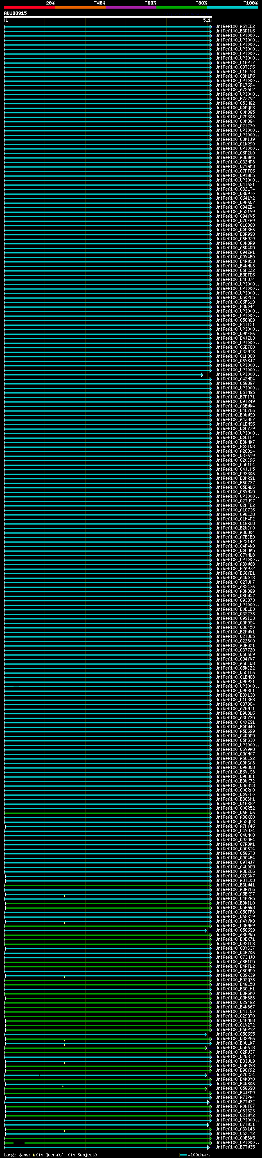
Task: Click the UniRef100_A5E699 label
Action: [x=235, y=731]
